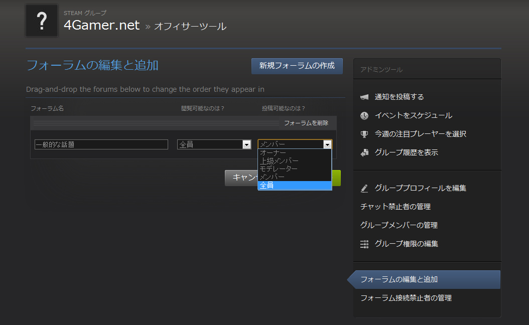Open the 閲覧可能なのは dropdown showing 全員
529x325 pixels.
pos(214,144)
